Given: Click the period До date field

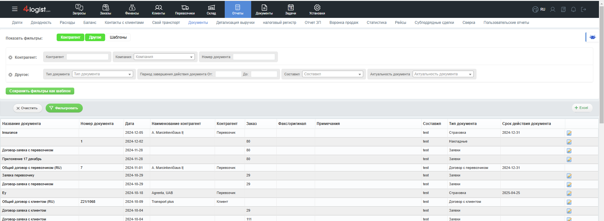Looking at the screenshot, I should click(264, 74).
